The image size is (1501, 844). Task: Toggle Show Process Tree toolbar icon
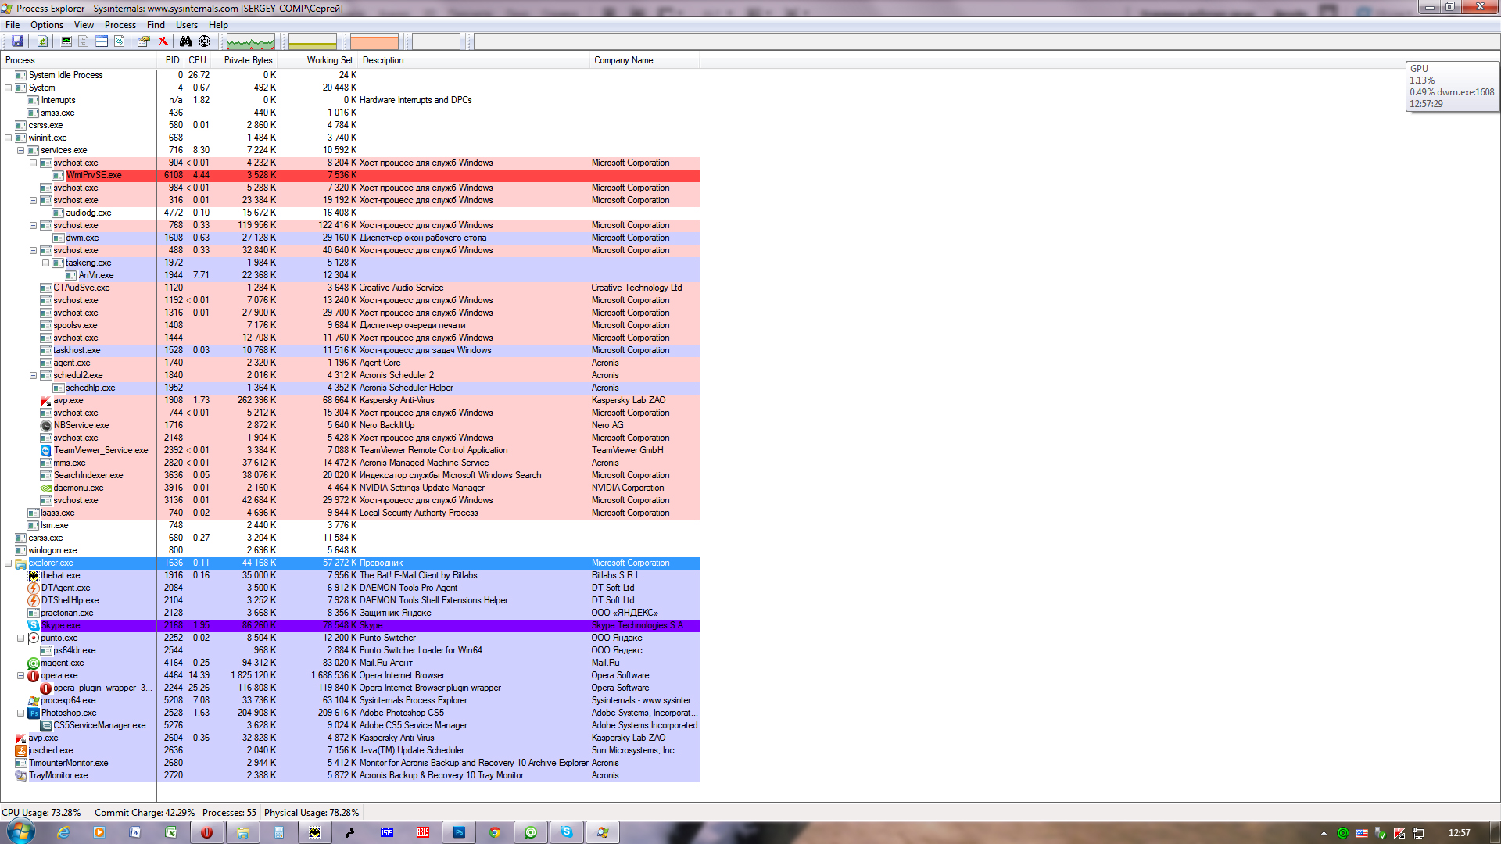coord(83,41)
